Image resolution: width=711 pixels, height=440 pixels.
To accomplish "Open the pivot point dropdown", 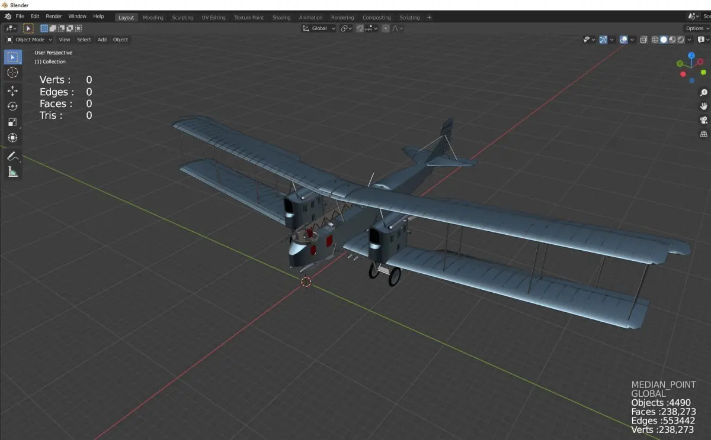I will point(347,28).
